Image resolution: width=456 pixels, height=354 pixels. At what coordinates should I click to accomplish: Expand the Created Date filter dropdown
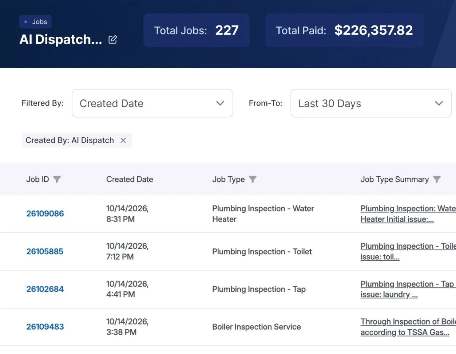(152, 103)
